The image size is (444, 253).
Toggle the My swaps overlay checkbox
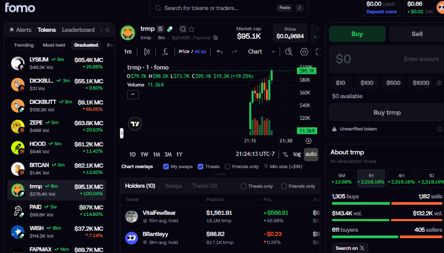[166, 167]
